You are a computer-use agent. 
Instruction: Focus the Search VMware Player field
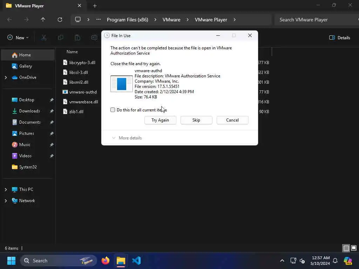[x=316, y=20]
